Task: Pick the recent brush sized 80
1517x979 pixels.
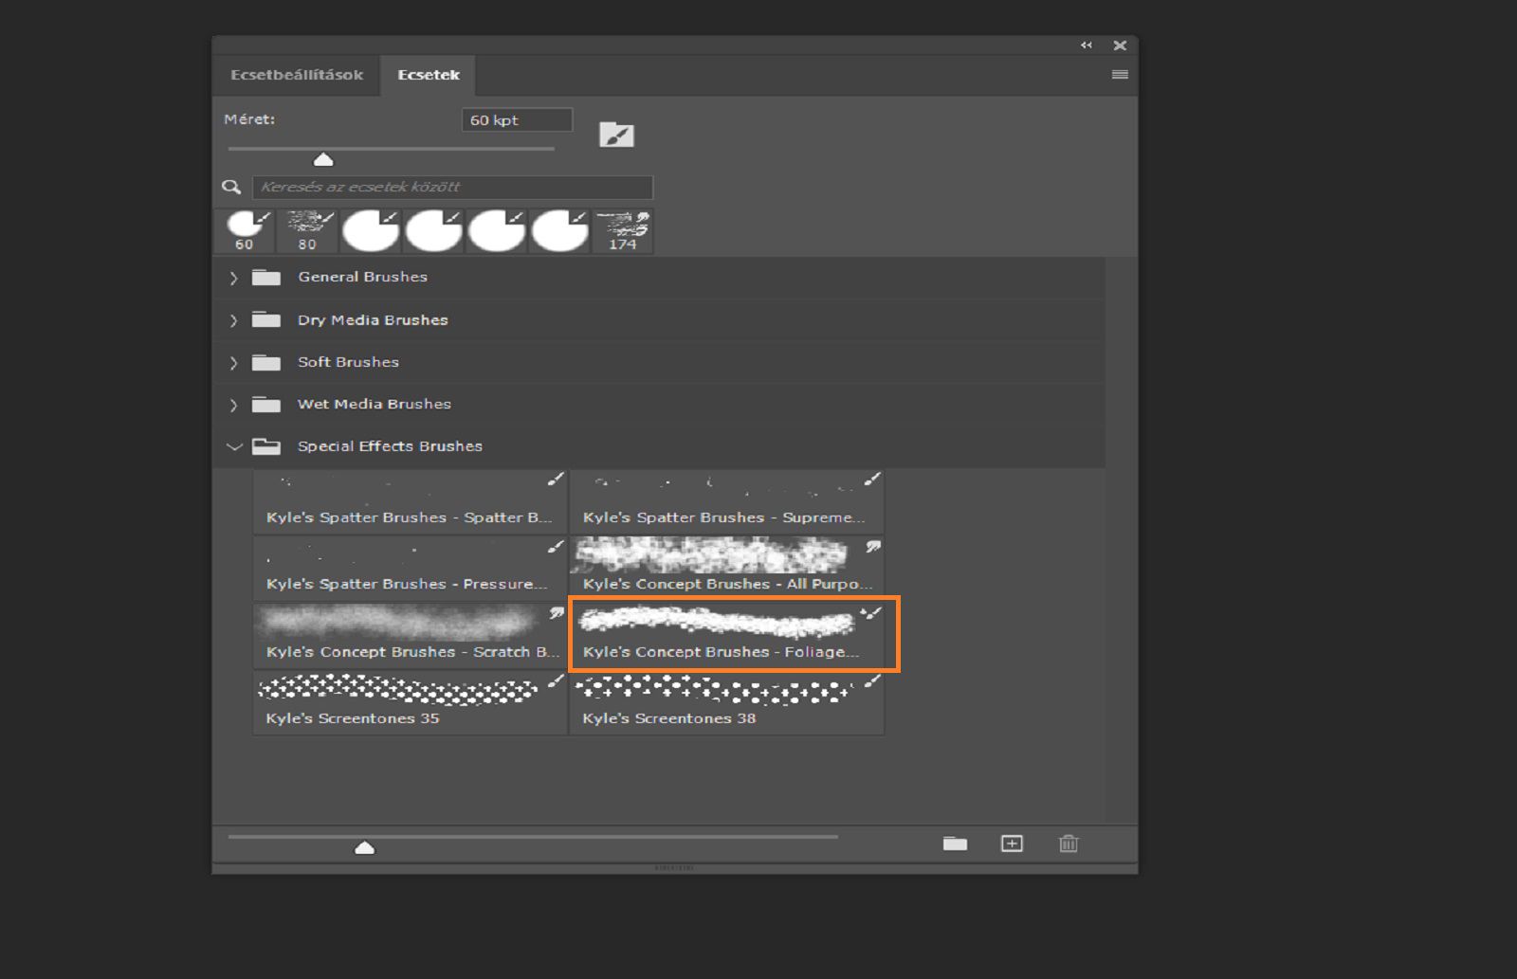Action: click(308, 230)
